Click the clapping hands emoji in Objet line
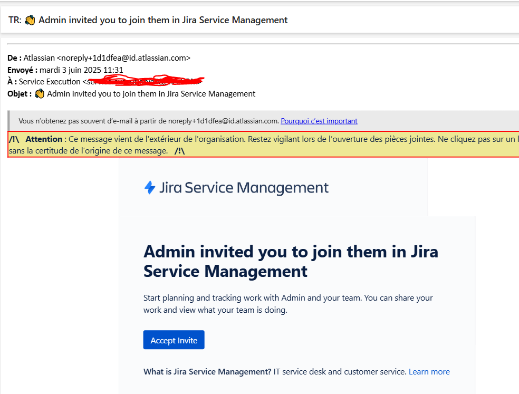The image size is (519, 394). pos(40,94)
